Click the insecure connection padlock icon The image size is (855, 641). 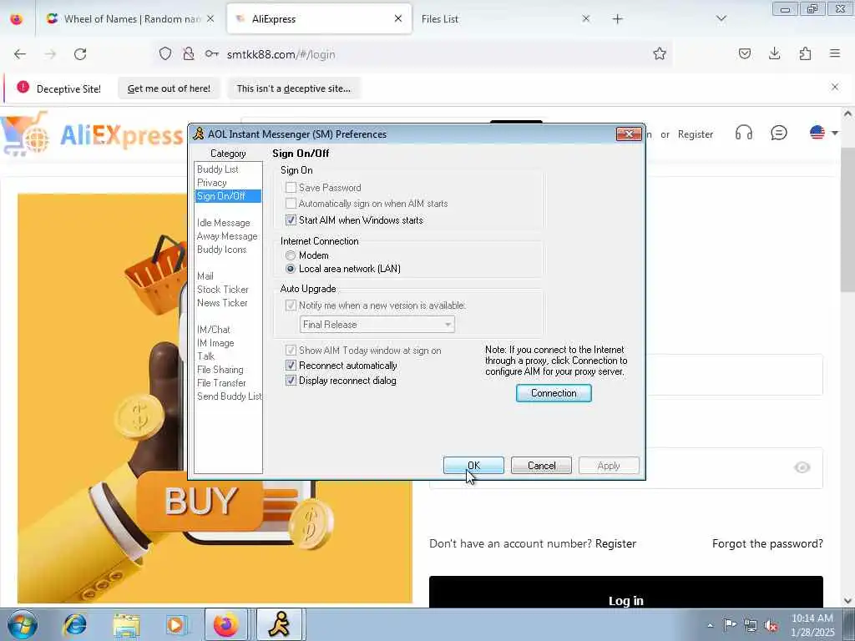189,53
